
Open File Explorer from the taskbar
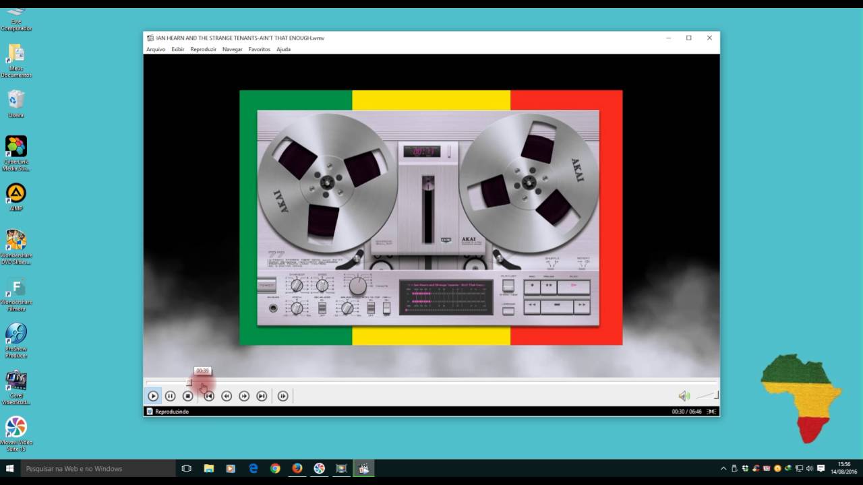point(209,468)
